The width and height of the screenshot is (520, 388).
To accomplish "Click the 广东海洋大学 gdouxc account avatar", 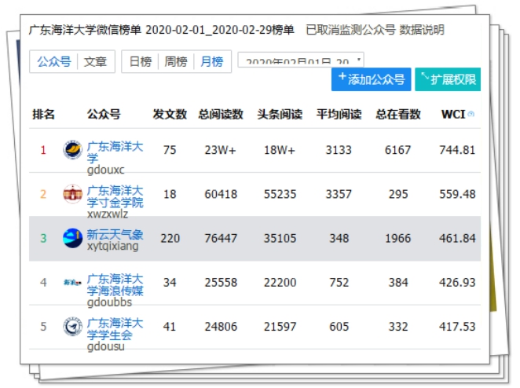I will 72,150.
